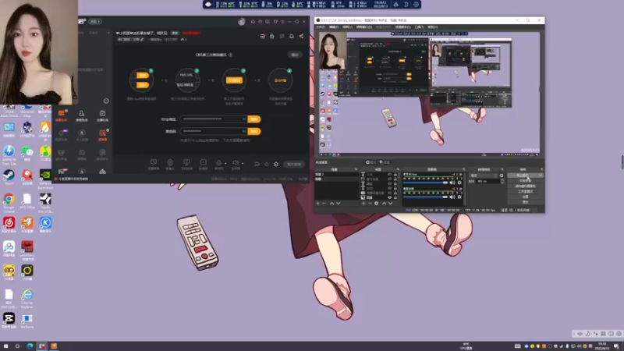Copy the rtmp address with the yellow button
This screenshot has width=624, height=351.
pos(254,119)
